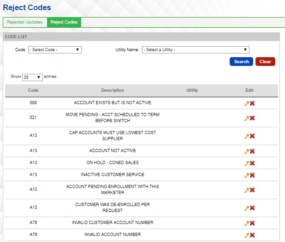285x242 pixels.
Task: Edit CAP ACCOUNTS MUST USE LOWEST COST row
Action: [x=246, y=136]
